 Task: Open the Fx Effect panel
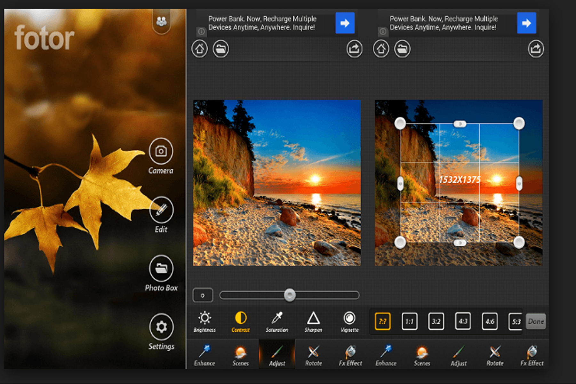tap(350, 355)
